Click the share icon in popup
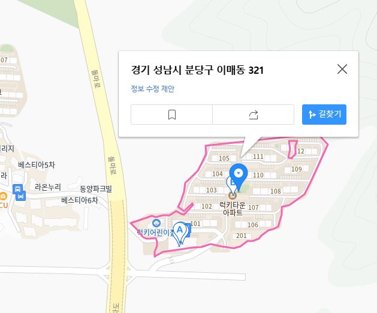 tap(254, 115)
